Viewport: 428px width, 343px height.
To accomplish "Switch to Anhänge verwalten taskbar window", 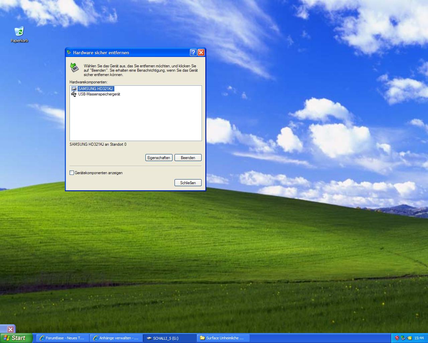I will (116, 338).
